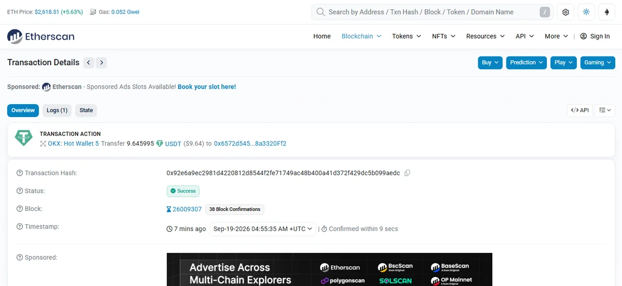The height and width of the screenshot is (286, 622).
Task: Click the Status help icon
Action: 20,191
